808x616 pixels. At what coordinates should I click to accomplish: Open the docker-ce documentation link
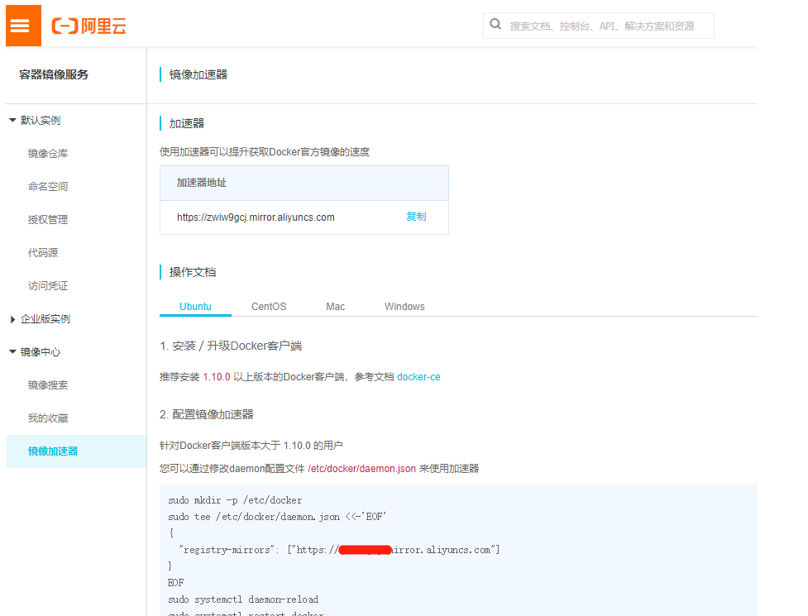click(419, 377)
